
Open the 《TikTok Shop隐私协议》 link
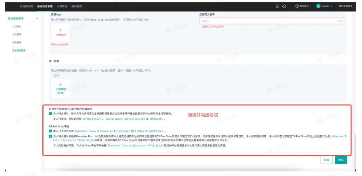pyautogui.click(x=149, y=131)
